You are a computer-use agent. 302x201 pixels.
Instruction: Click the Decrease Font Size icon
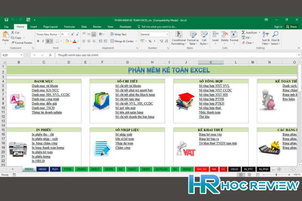tap(77, 34)
